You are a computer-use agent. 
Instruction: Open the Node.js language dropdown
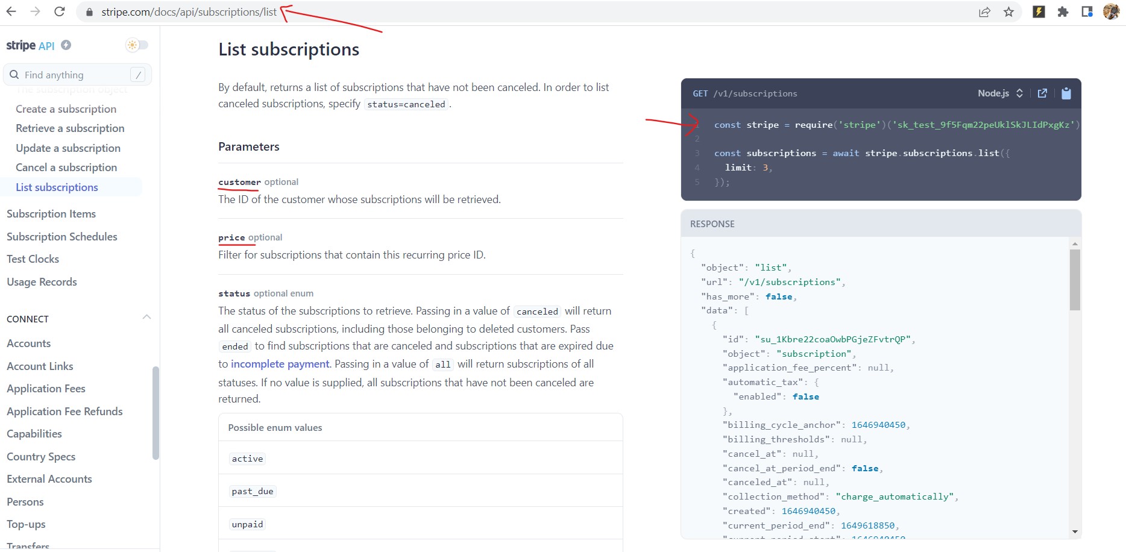[1001, 93]
